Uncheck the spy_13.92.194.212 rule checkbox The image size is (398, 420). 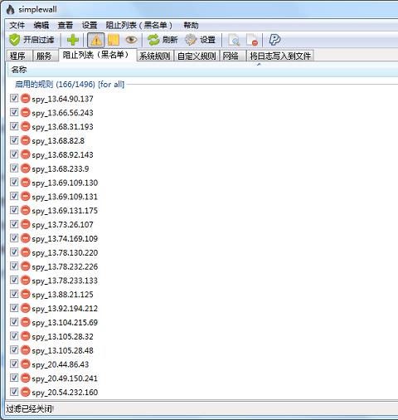[14, 308]
